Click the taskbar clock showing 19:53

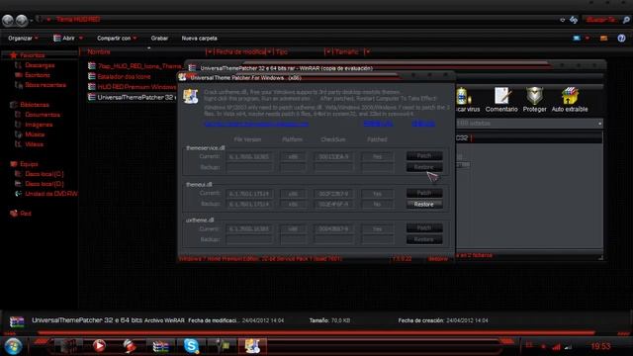click(x=600, y=346)
